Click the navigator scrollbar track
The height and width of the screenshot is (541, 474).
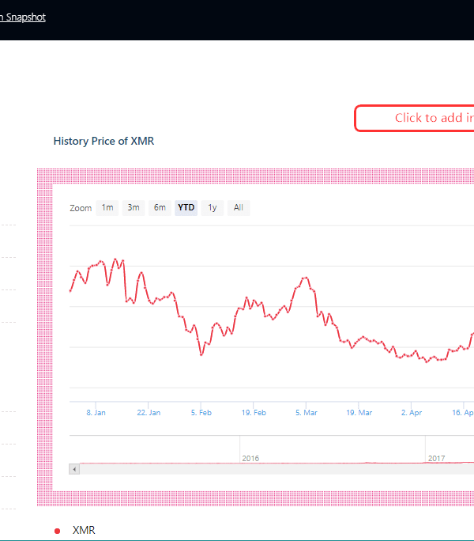(x=276, y=469)
